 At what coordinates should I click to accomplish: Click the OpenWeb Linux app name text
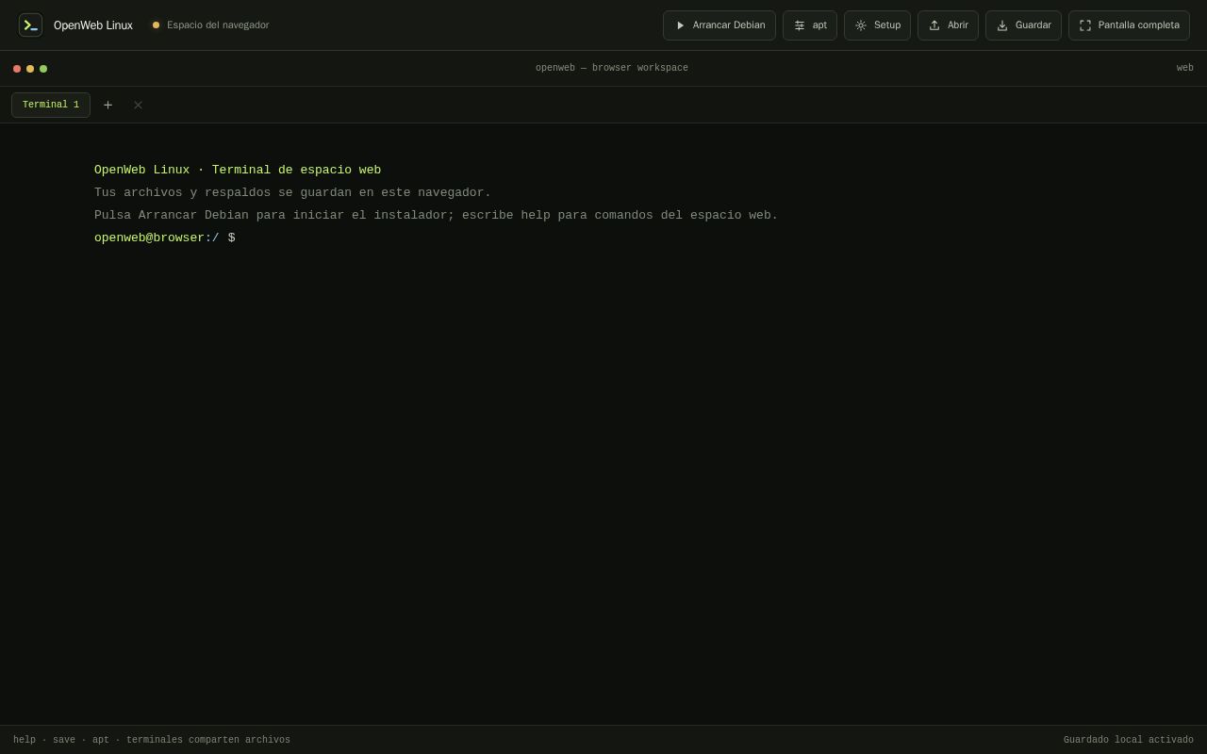tap(93, 25)
